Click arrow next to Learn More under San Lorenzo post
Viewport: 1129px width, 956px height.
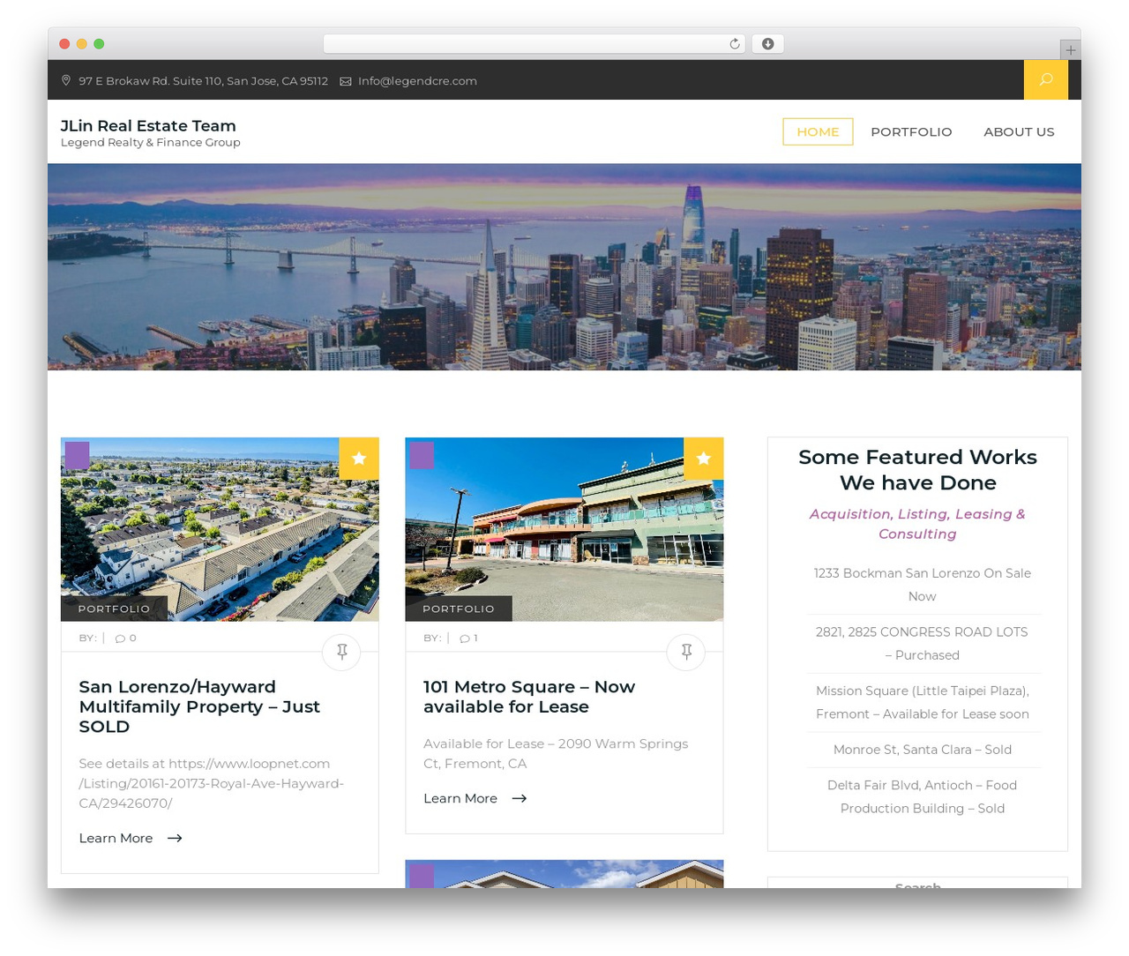(x=175, y=838)
